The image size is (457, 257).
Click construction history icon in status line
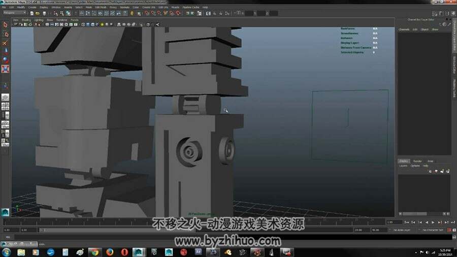(x=199, y=13)
